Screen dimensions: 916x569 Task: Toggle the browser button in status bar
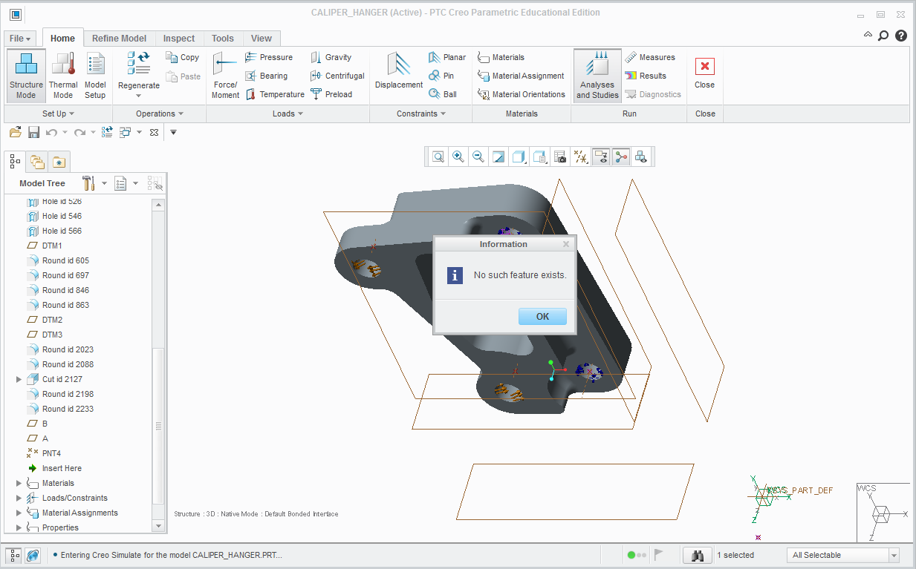(x=33, y=555)
